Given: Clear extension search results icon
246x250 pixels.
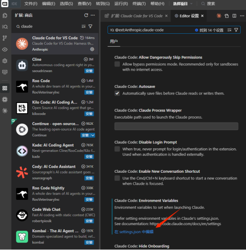Looking at the screenshot, I should (83, 26).
